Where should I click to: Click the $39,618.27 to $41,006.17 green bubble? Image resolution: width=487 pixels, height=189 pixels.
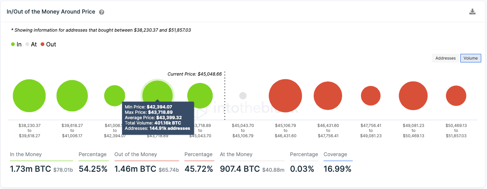[72, 96]
